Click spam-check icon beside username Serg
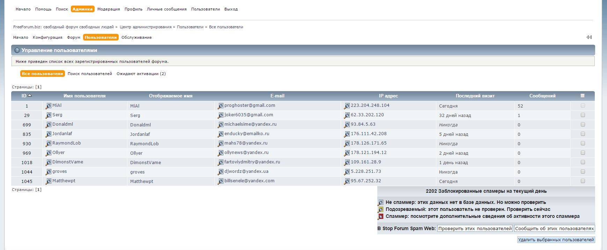The height and width of the screenshot is (250, 607). click(49, 115)
